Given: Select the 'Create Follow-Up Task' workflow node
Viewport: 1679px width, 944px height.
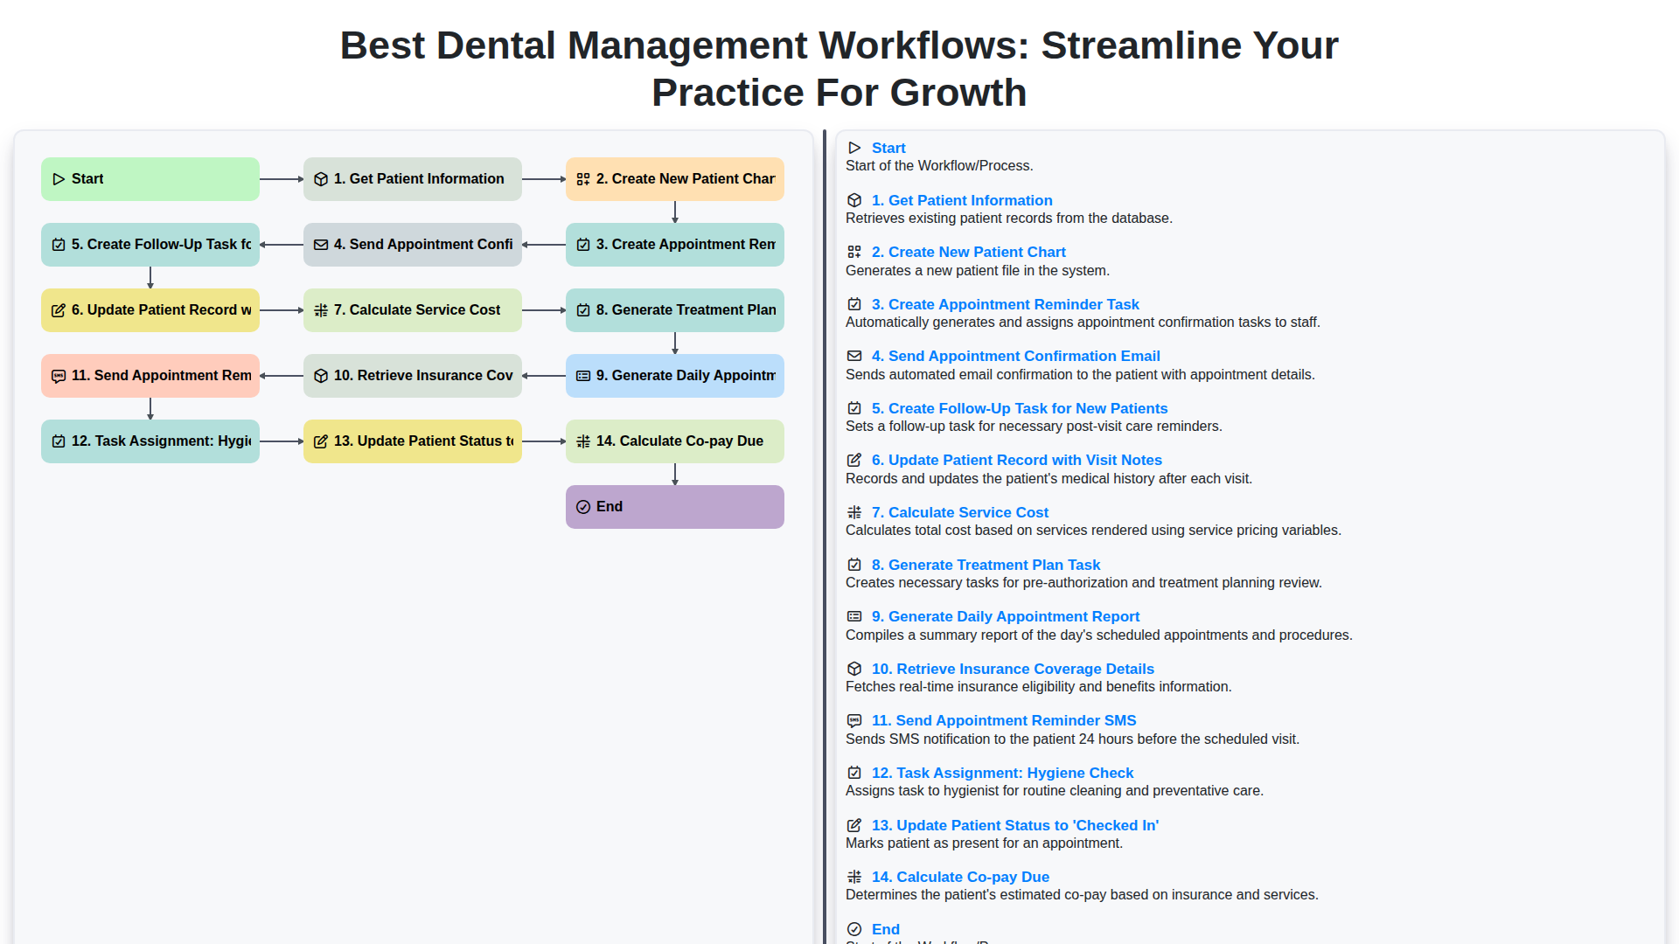Looking at the screenshot, I should (150, 245).
